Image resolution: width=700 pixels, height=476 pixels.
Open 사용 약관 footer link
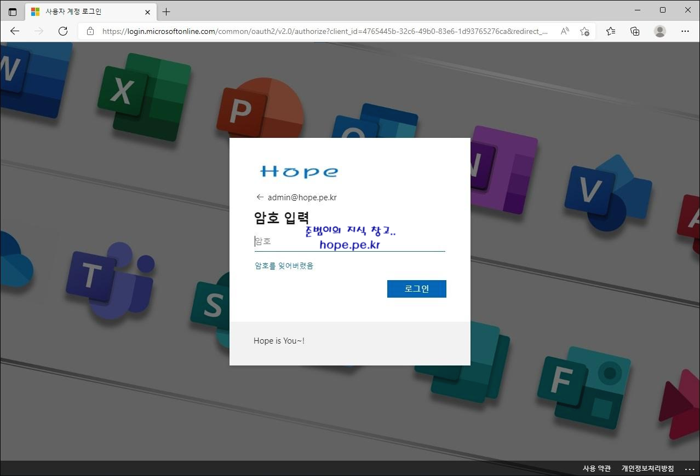click(596, 468)
